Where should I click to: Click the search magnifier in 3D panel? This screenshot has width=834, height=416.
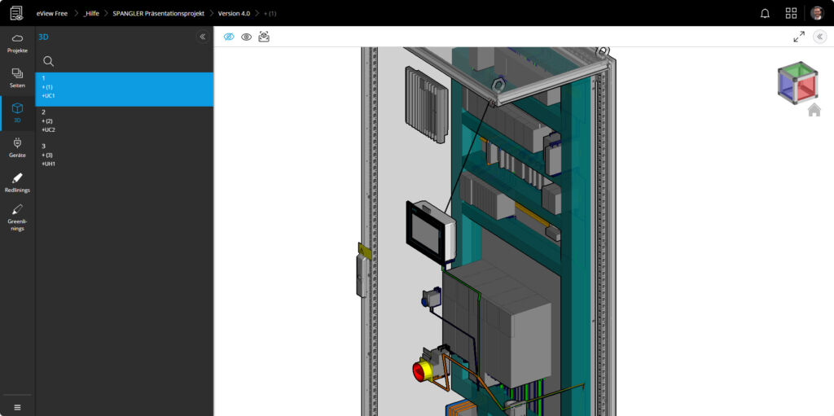49,61
